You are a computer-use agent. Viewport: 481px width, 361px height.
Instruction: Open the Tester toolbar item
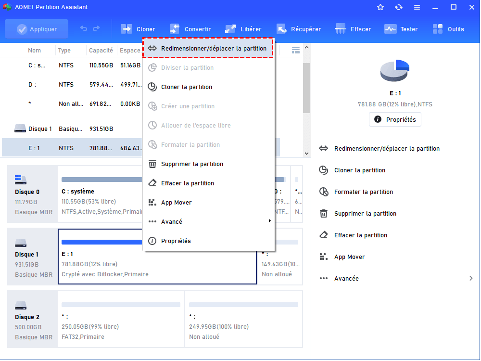[x=401, y=29]
